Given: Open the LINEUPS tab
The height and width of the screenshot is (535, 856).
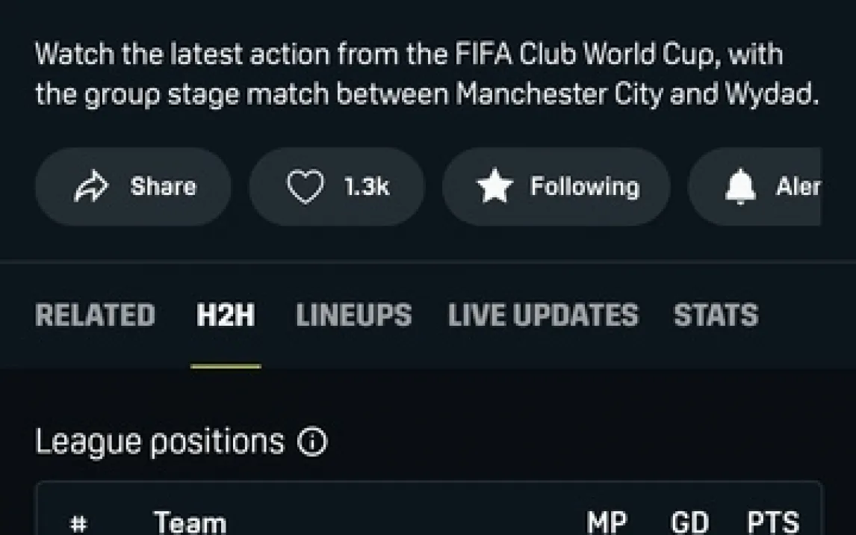Looking at the screenshot, I should (354, 315).
